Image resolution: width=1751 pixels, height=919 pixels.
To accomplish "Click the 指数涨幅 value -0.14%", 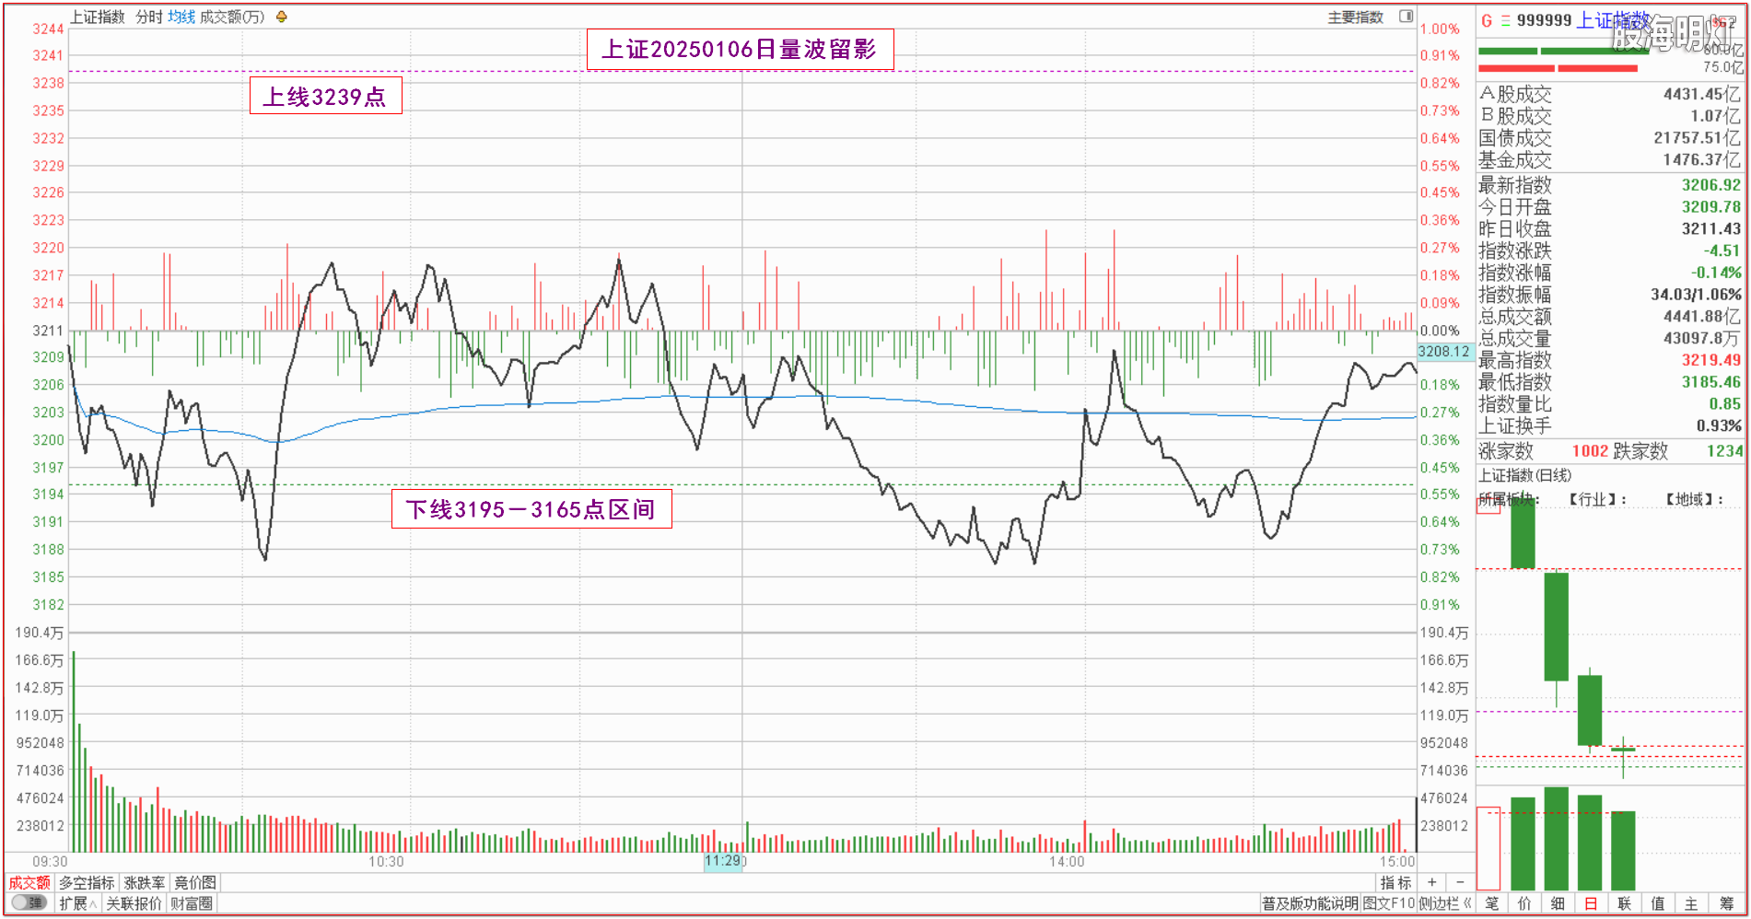I will click(1716, 273).
